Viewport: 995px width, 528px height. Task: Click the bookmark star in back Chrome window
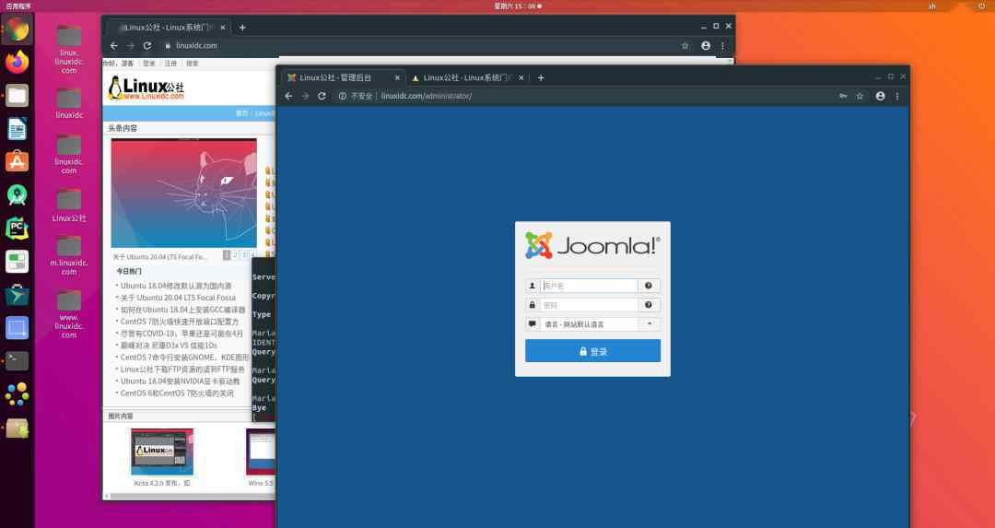(x=685, y=46)
